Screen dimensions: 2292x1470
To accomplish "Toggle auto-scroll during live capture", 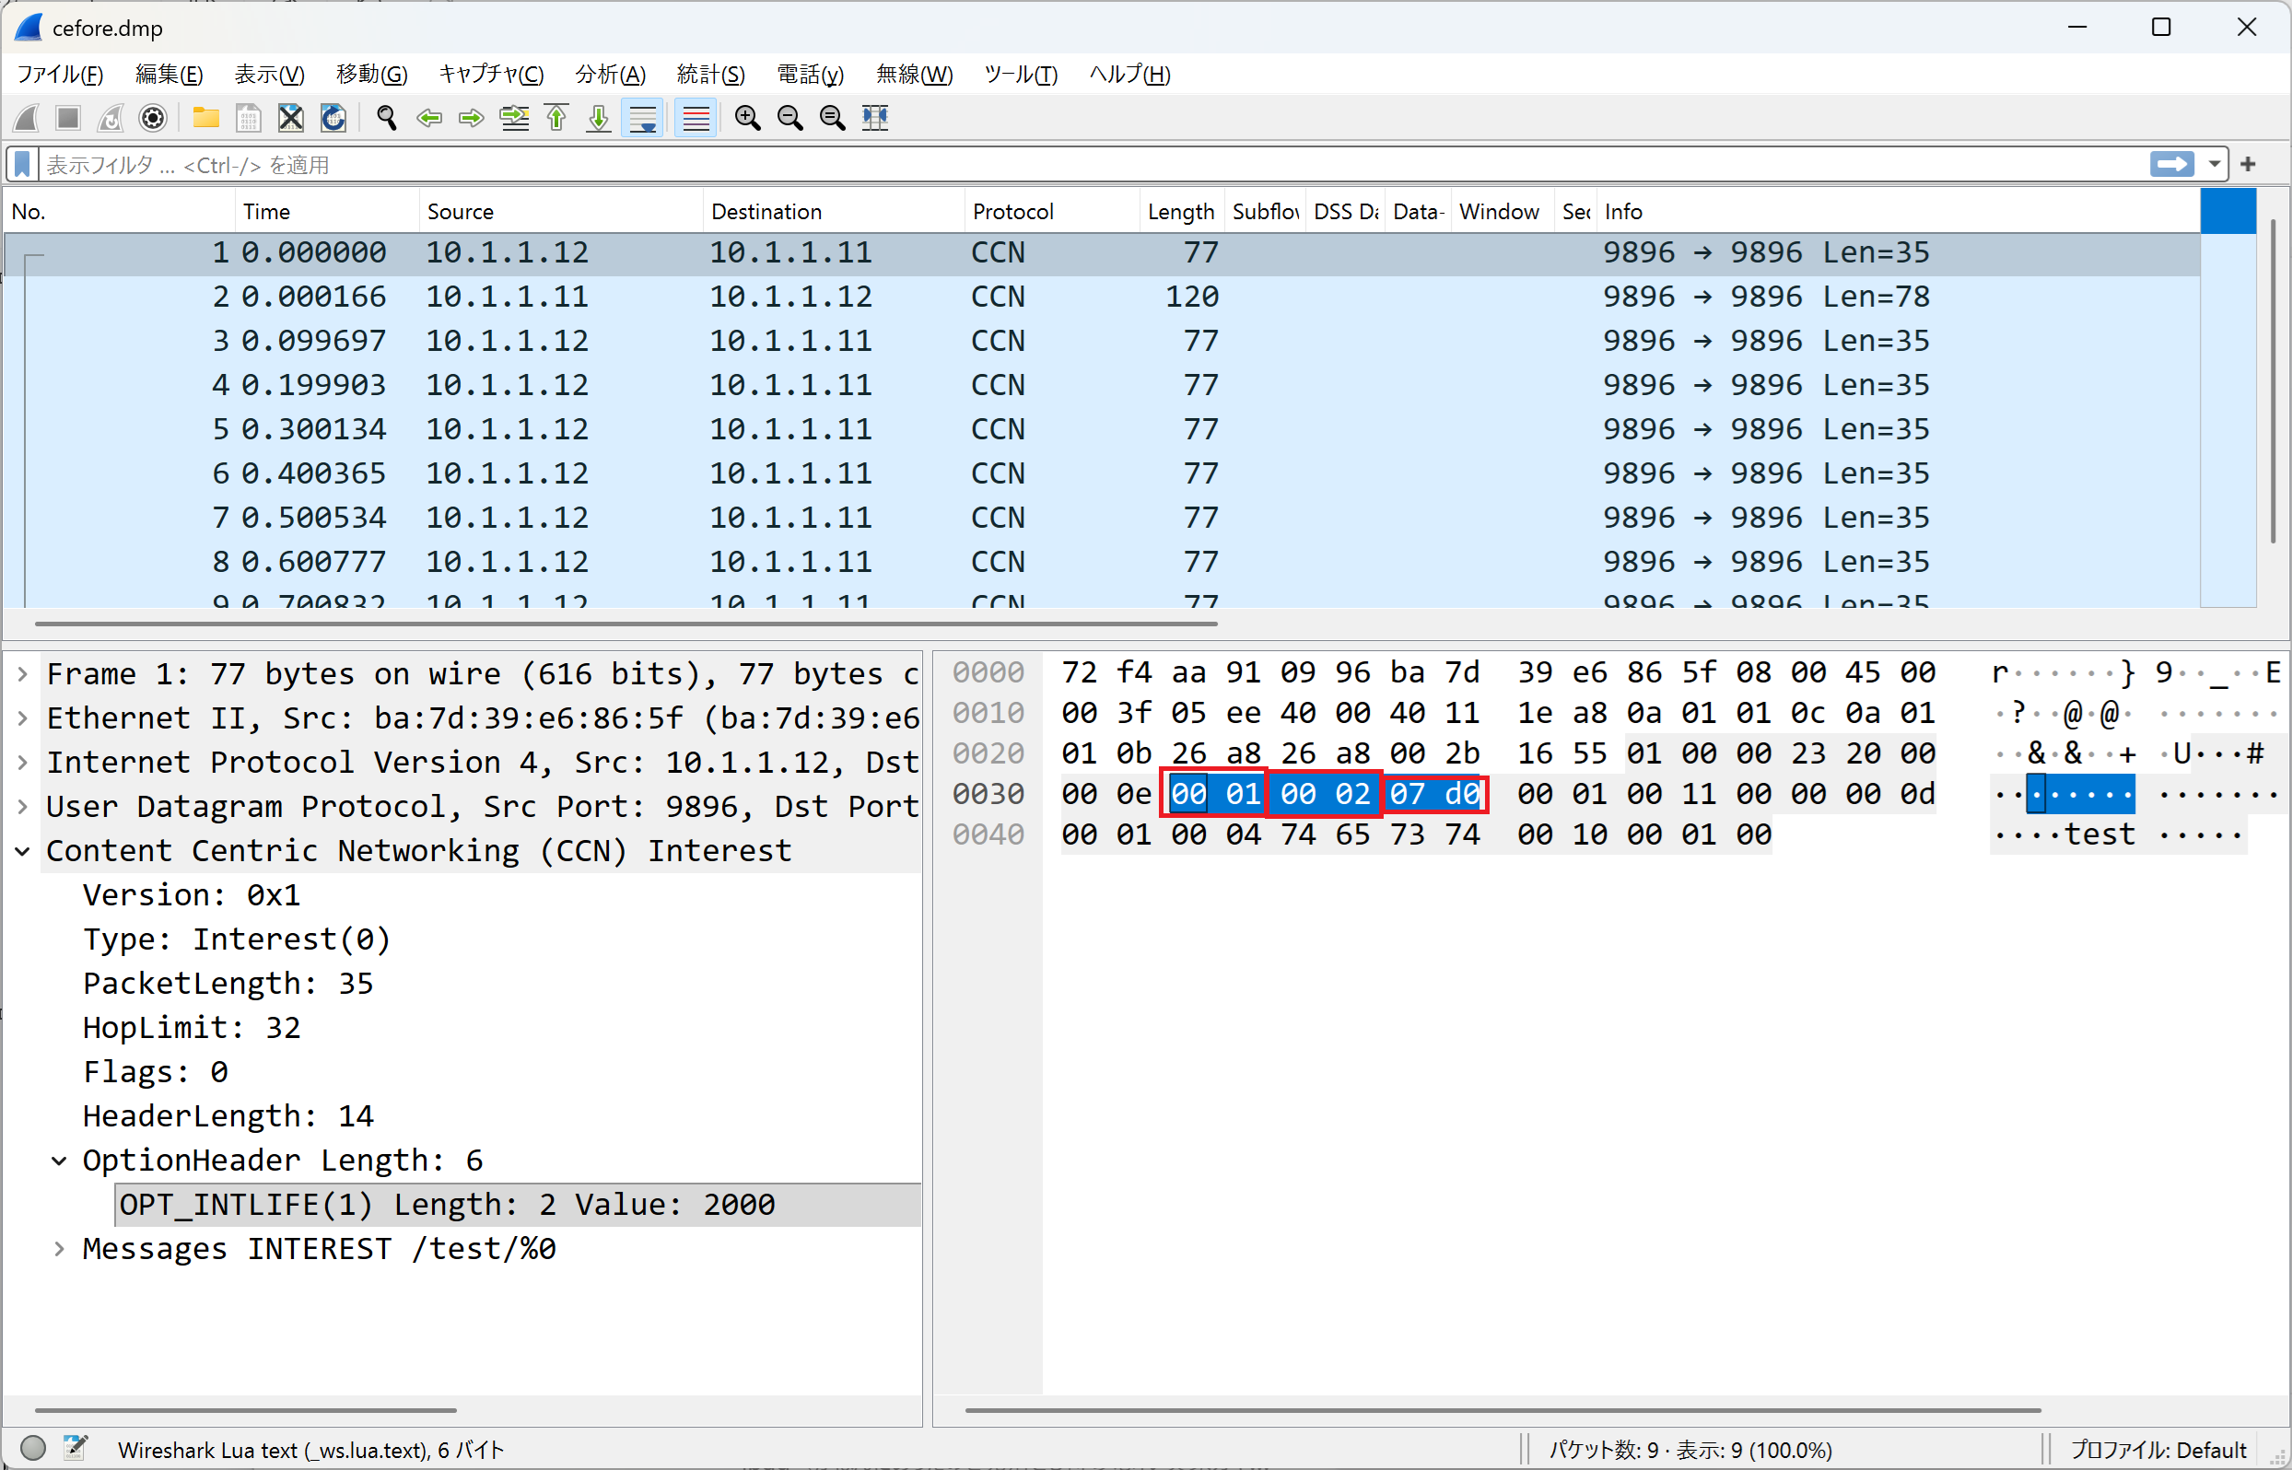I will pos(642,117).
